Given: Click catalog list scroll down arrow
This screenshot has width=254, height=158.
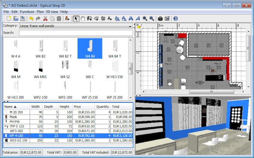Looking at the screenshot, I should point(130,98).
